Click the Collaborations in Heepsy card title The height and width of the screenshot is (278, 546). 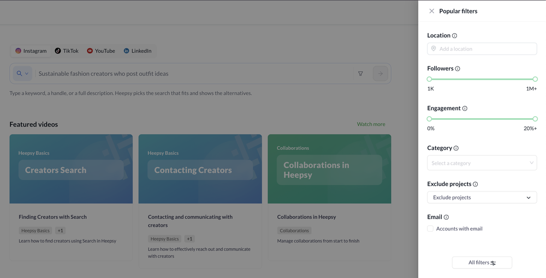306,217
